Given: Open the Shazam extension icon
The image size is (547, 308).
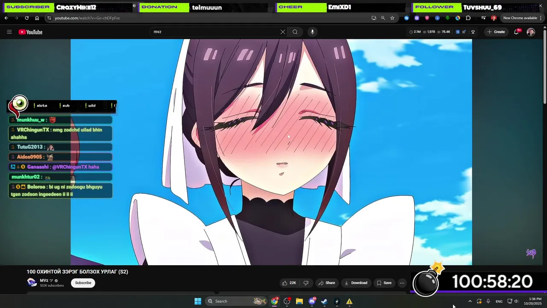Looking at the screenshot, I should [406, 18].
